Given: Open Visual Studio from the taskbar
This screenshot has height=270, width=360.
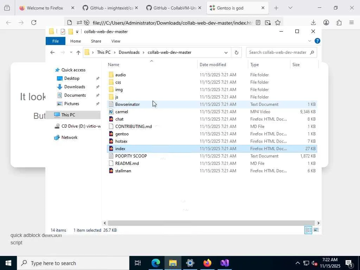Looking at the screenshot, I should pyautogui.click(x=225, y=263).
